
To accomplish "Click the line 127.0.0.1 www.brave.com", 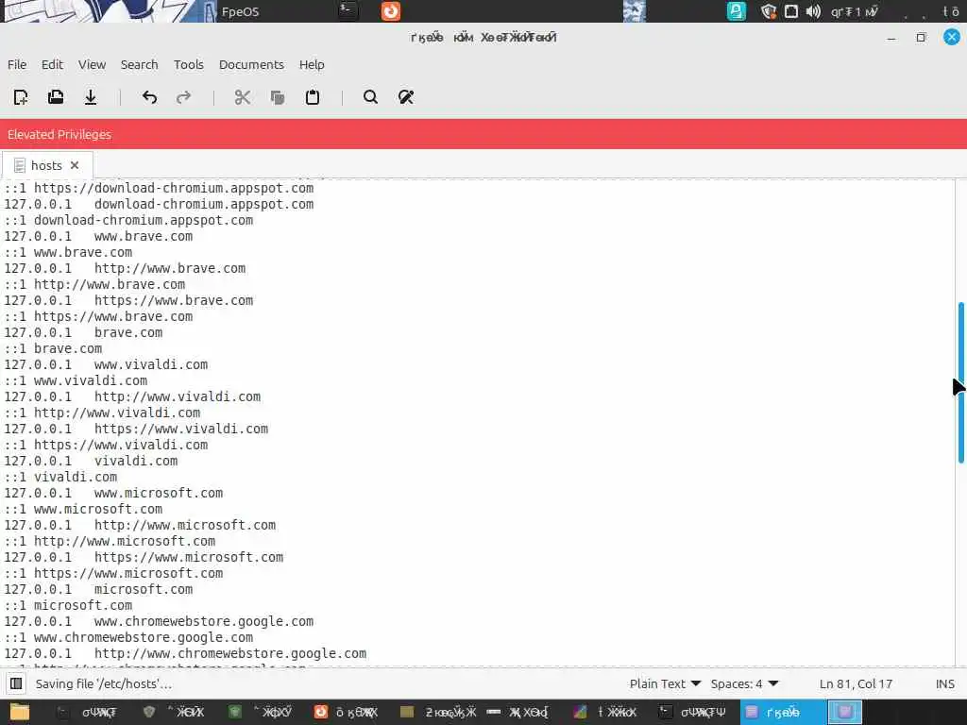I will click(x=98, y=236).
